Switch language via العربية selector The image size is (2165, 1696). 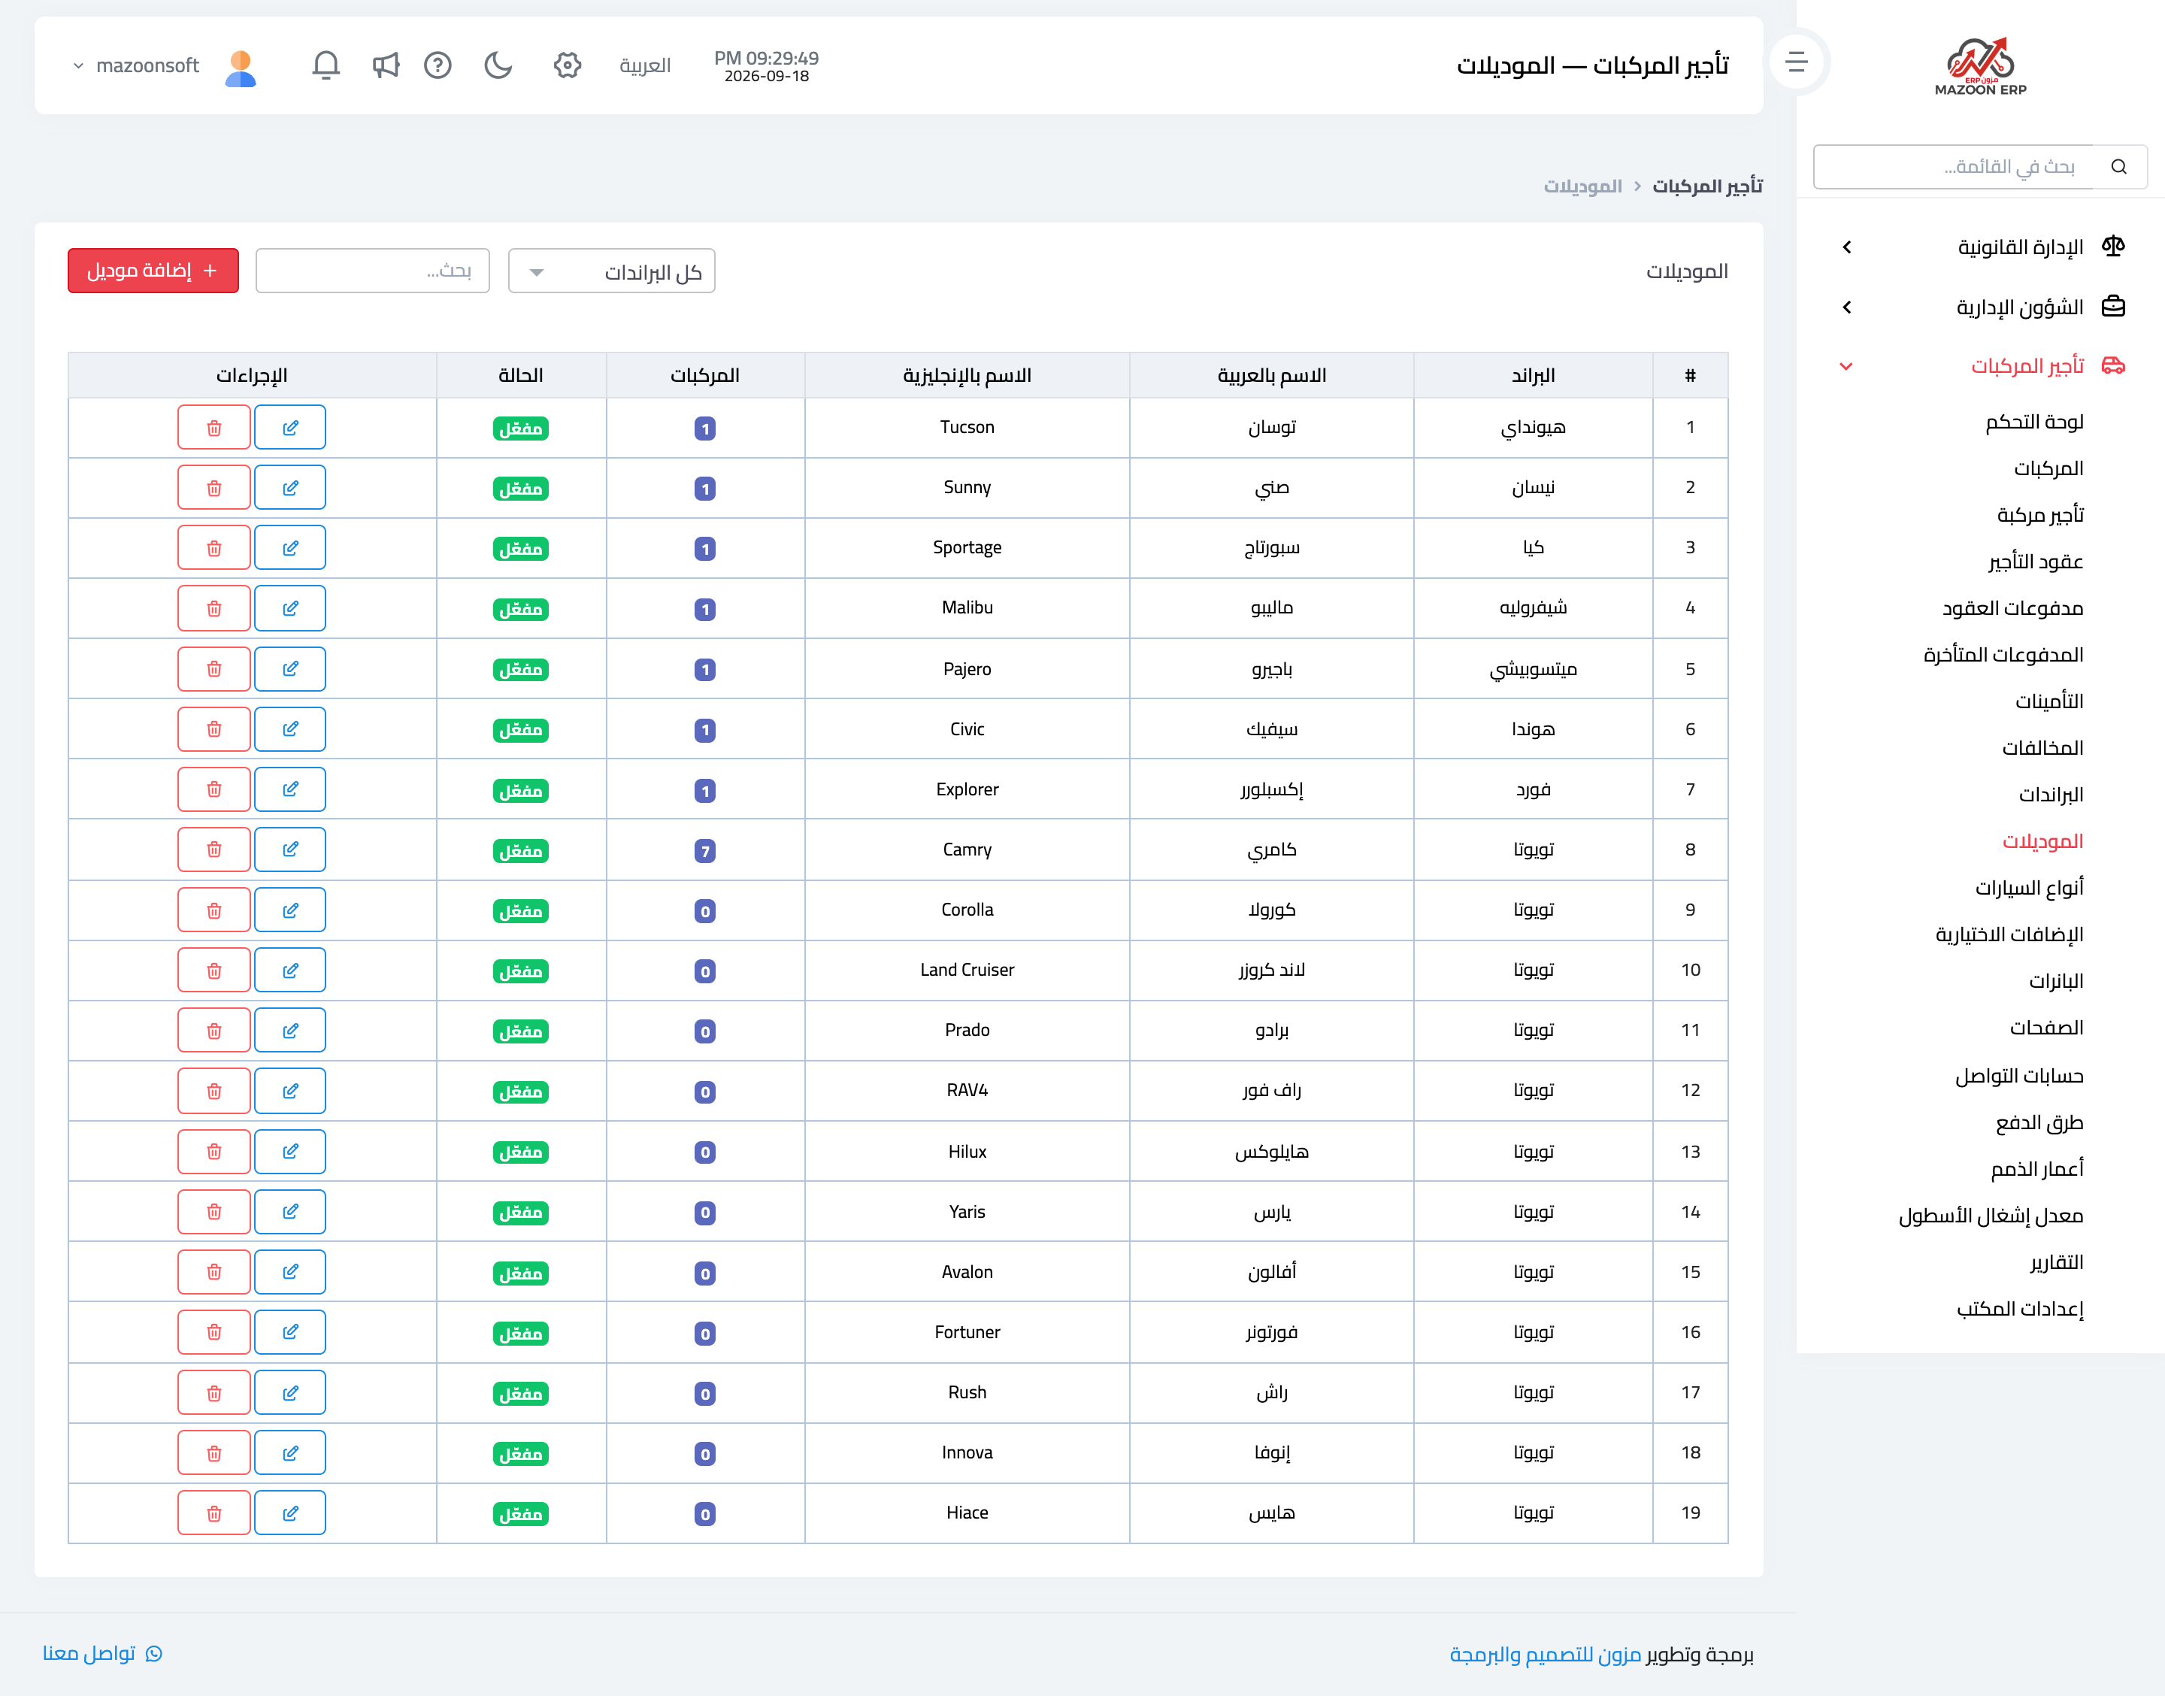645,65
